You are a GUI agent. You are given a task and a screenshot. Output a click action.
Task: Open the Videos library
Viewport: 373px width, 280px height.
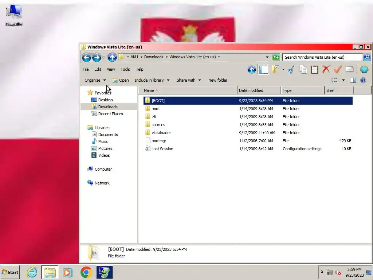click(104, 155)
